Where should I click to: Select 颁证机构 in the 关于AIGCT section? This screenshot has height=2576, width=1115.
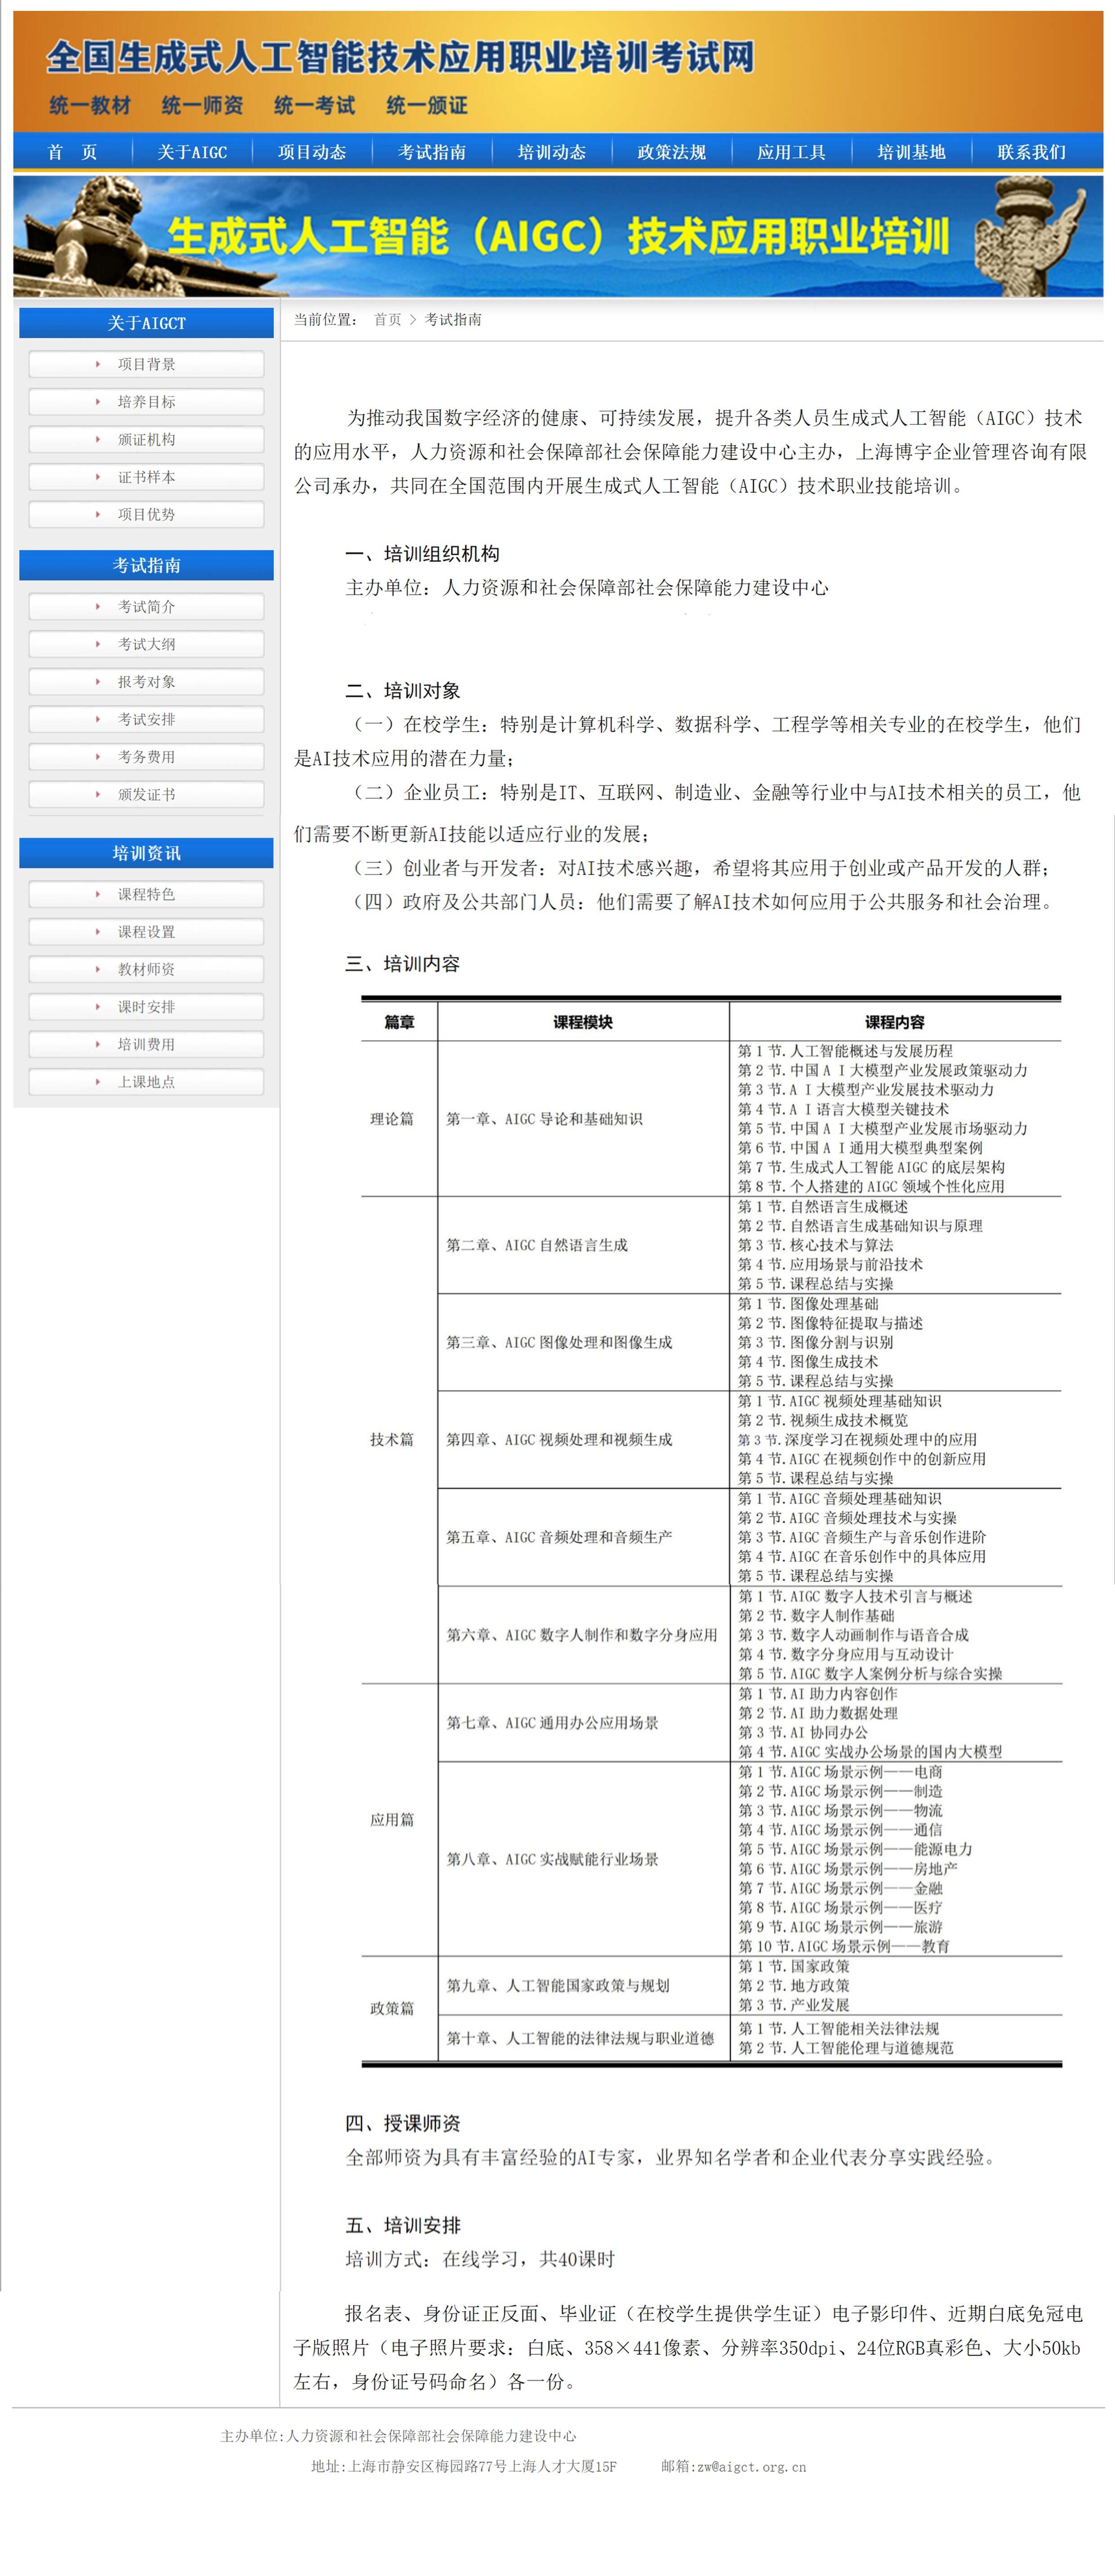coord(146,439)
